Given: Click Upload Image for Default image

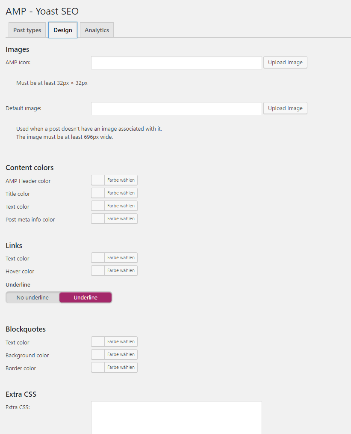Looking at the screenshot, I should 285,108.
